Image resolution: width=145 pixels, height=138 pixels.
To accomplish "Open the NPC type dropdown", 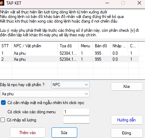I will tap(70, 85).
